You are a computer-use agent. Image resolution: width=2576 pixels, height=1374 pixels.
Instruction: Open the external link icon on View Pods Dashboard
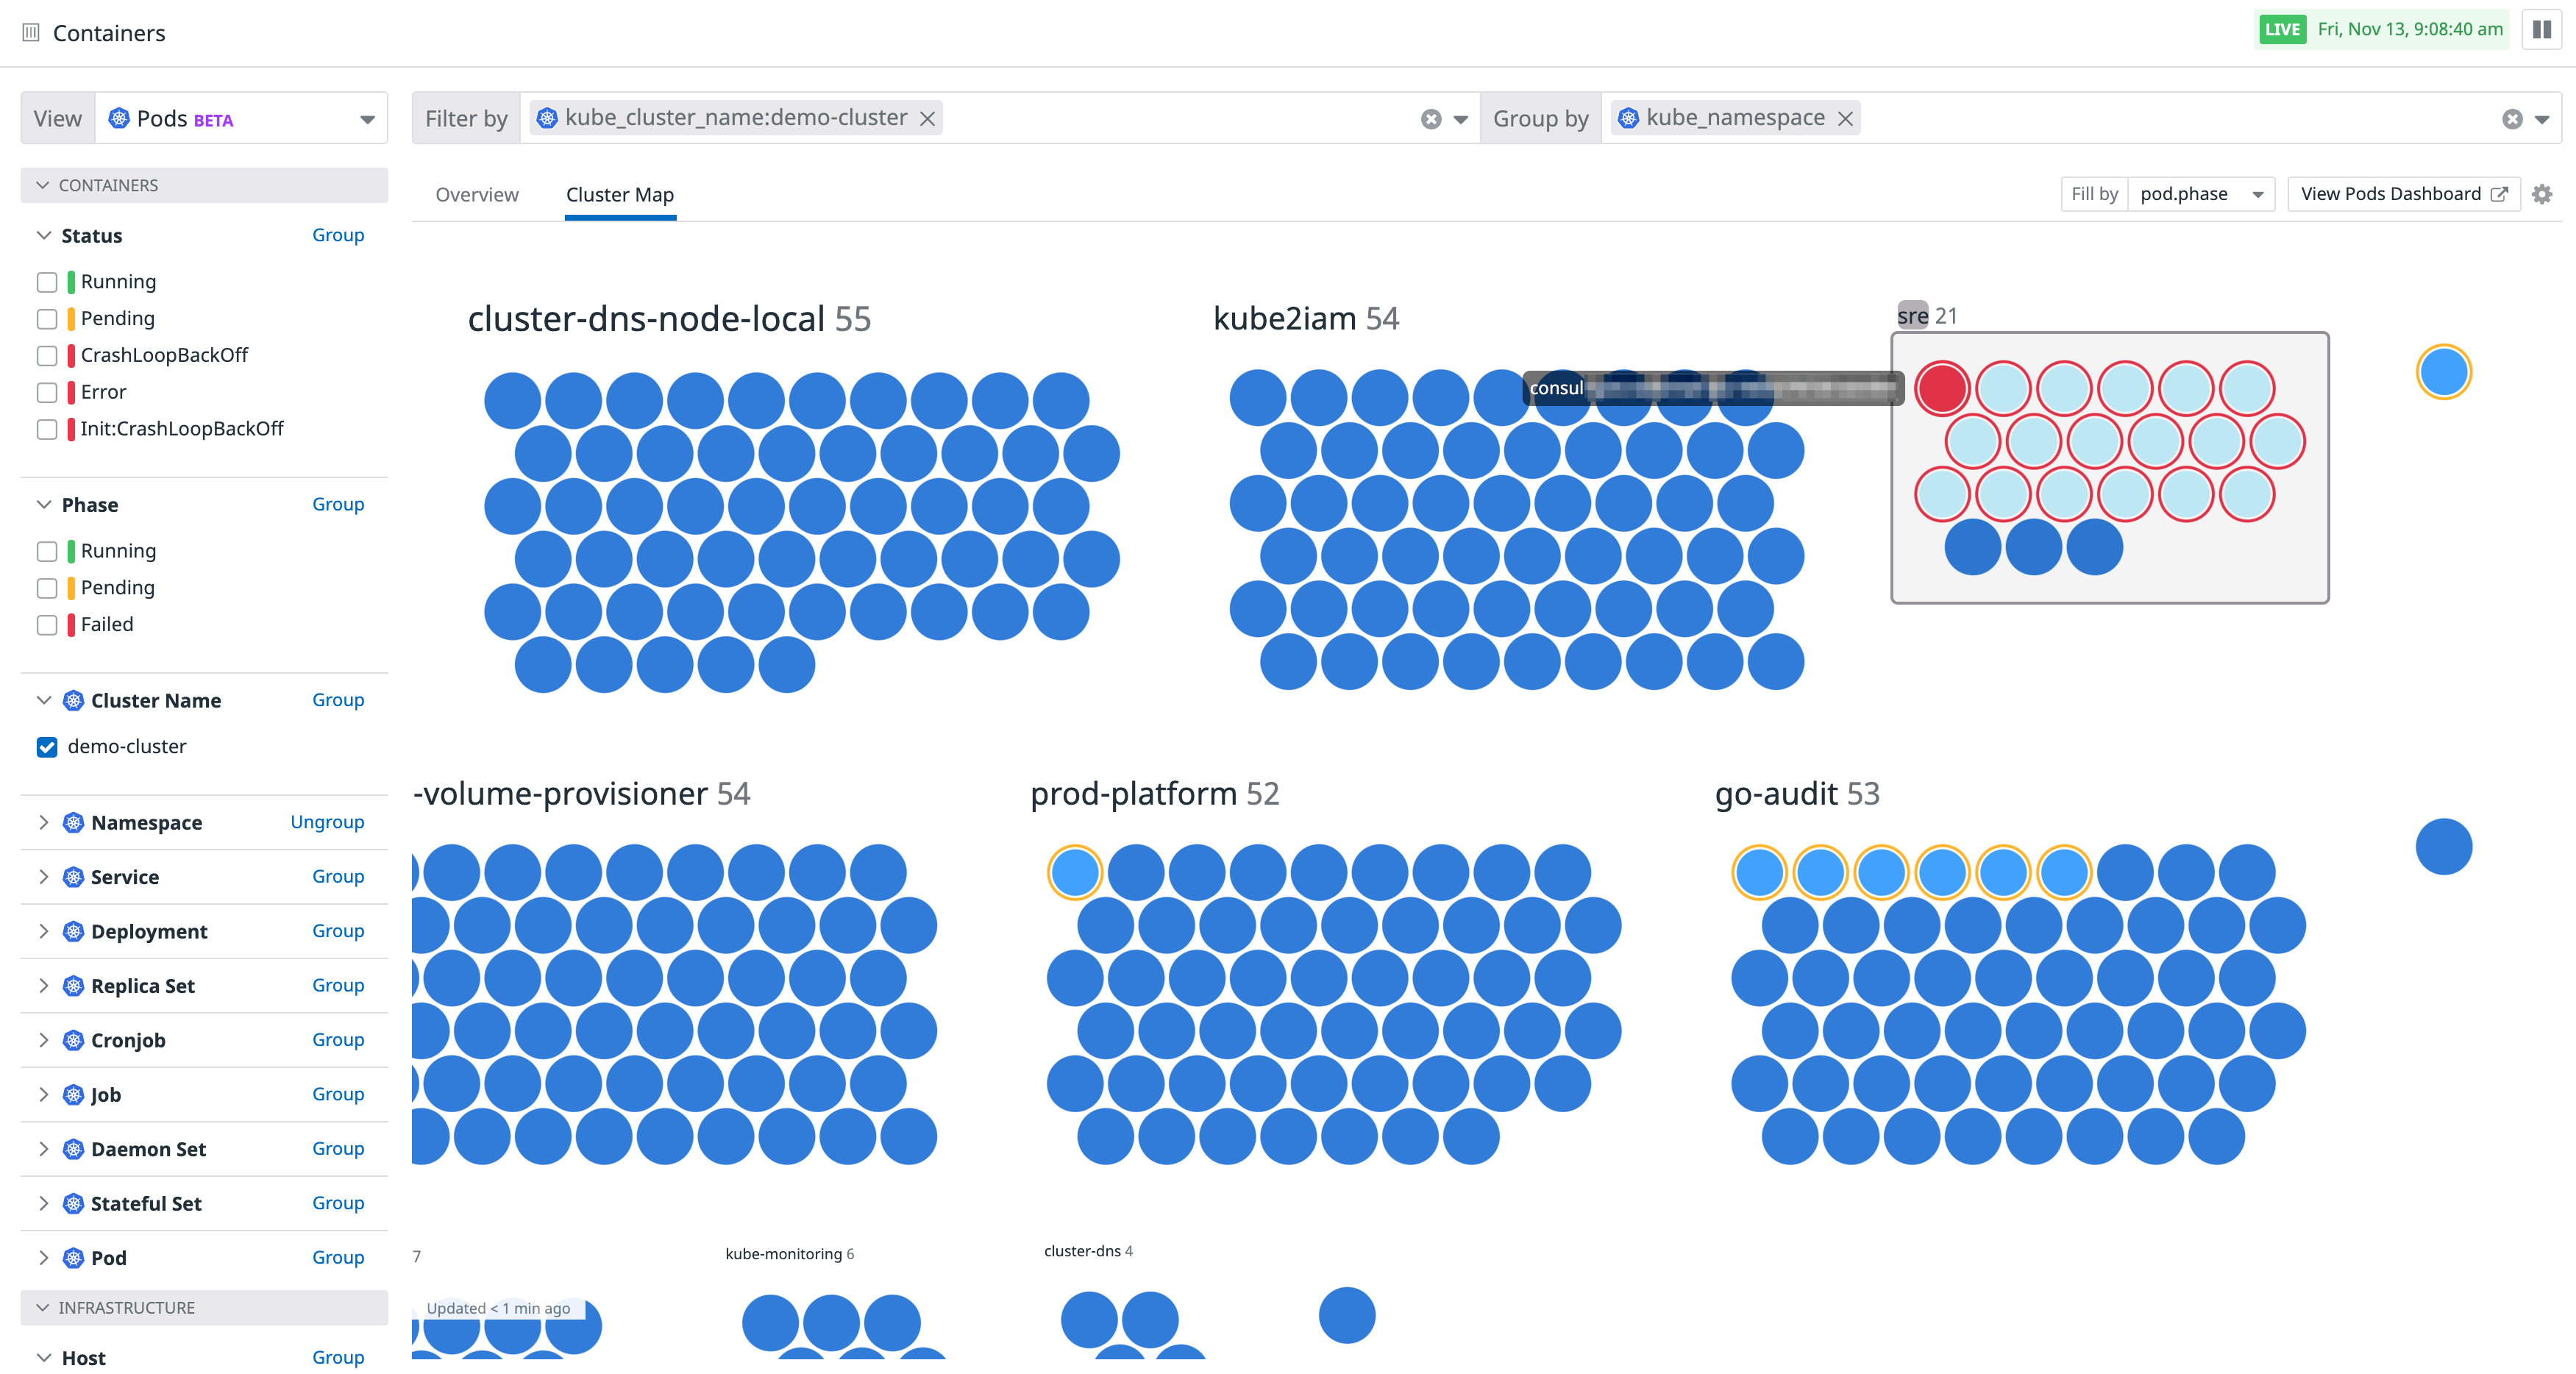(x=2501, y=194)
